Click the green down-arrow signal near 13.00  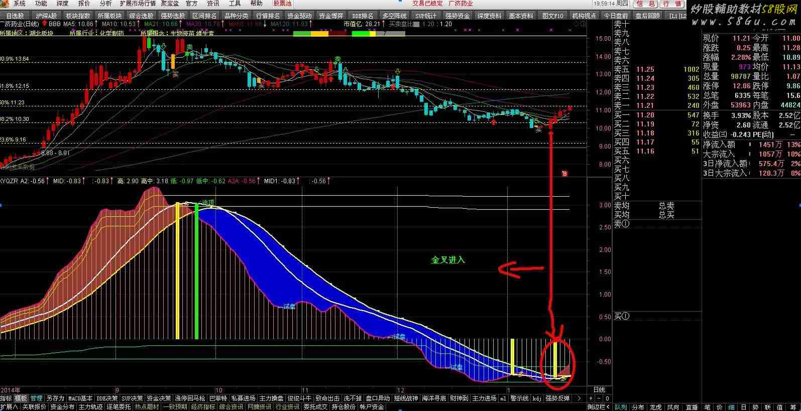point(397,72)
